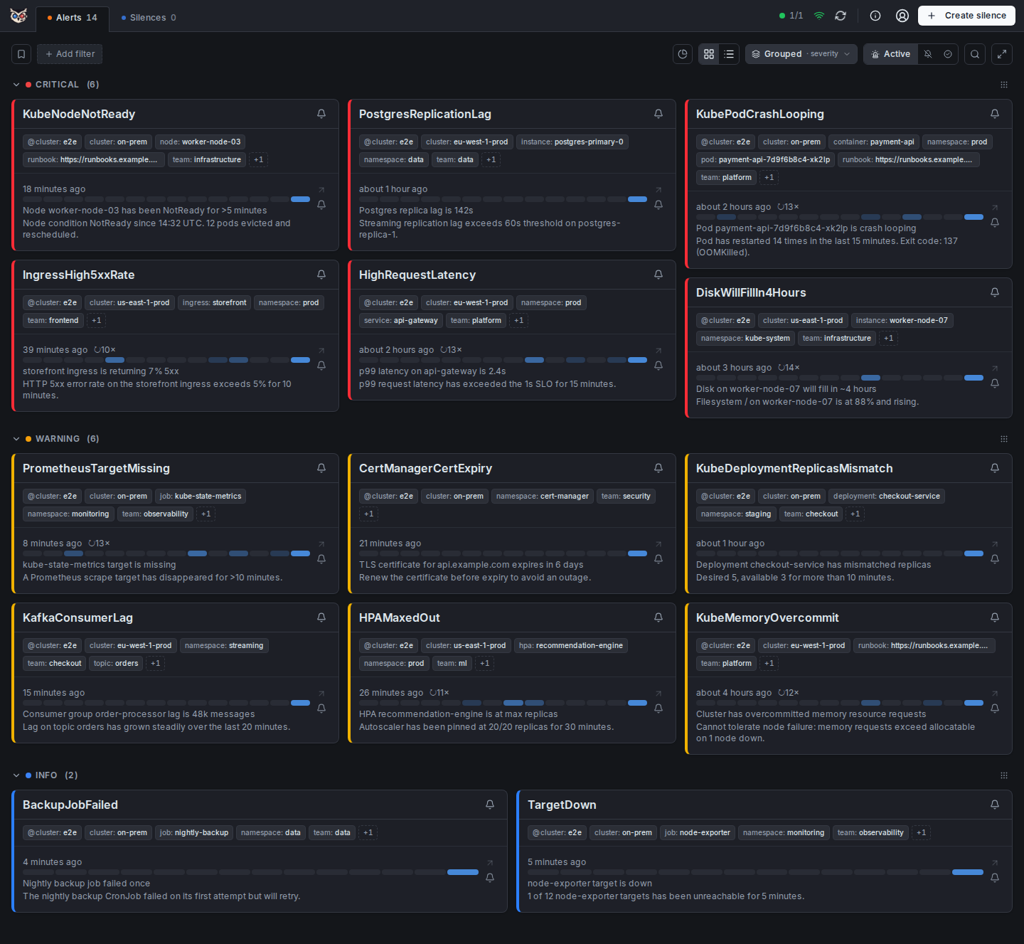Click the runbook link label on KubePodCrashLooping

point(908,160)
